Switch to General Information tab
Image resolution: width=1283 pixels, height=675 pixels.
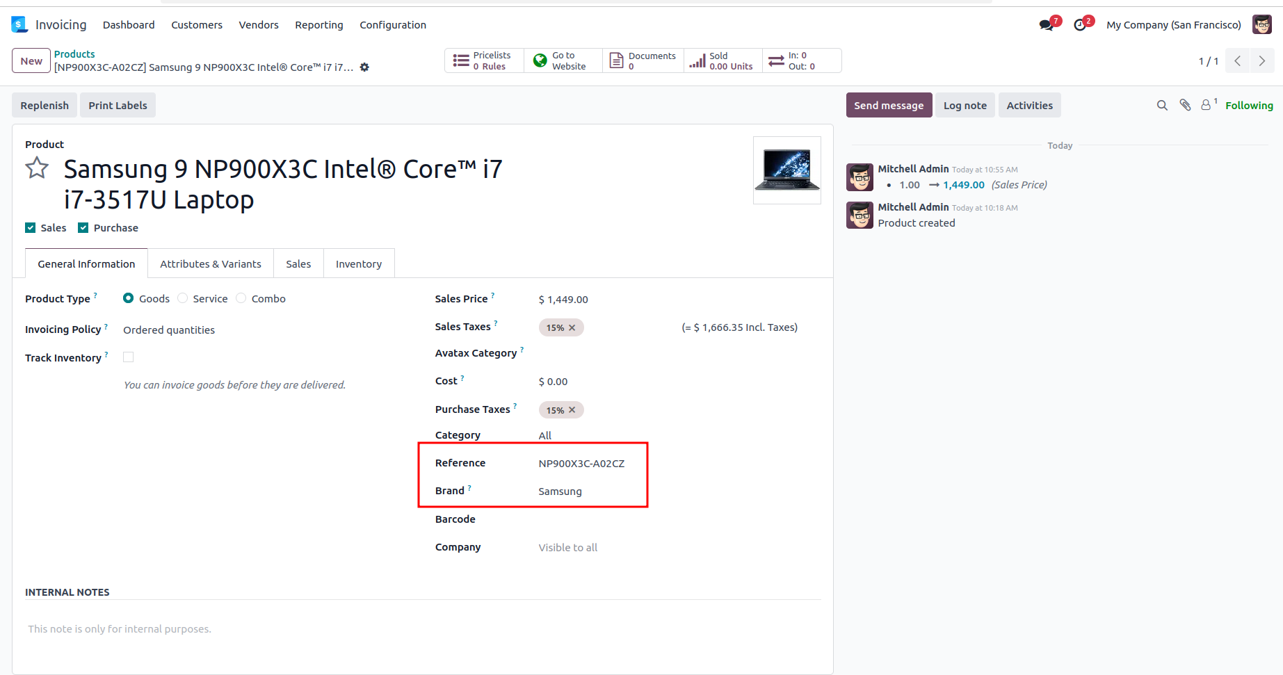(x=86, y=264)
